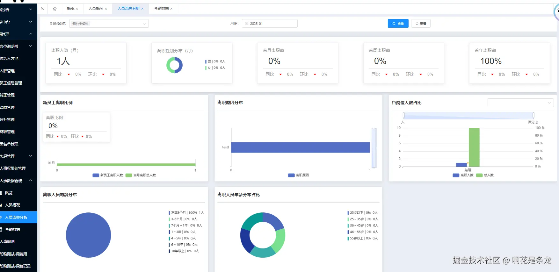The height and width of the screenshot is (272, 559).
Task: Click the home icon tab
Action: (55, 9)
